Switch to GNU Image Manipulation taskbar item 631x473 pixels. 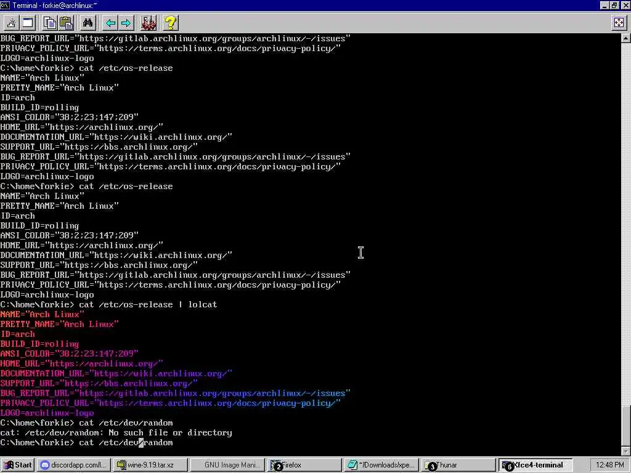[x=228, y=465]
